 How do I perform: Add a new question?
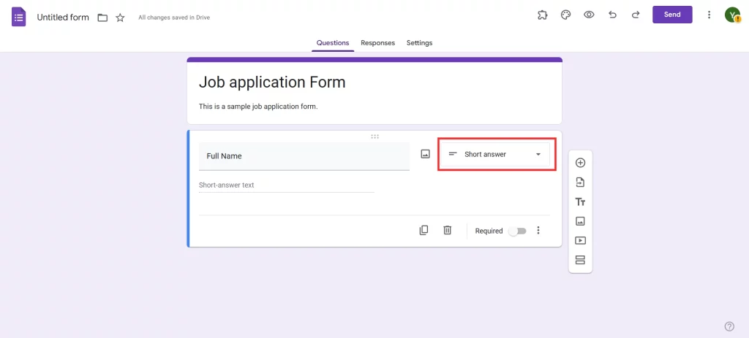pyautogui.click(x=580, y=163)
